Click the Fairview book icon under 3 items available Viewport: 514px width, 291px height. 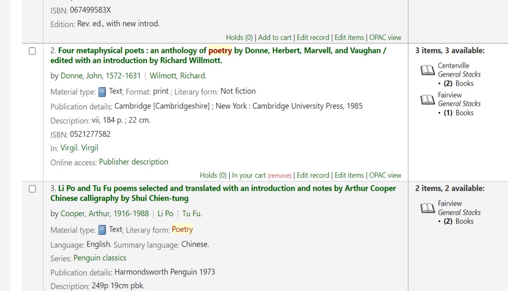pyautogui.click(x=427, y=100)
